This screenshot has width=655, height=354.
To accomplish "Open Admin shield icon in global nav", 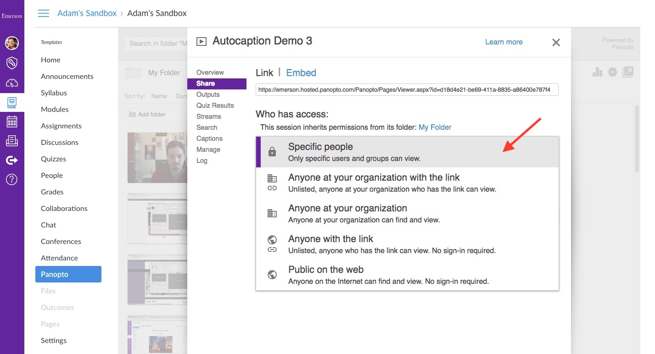I will [x=12, y=63].
